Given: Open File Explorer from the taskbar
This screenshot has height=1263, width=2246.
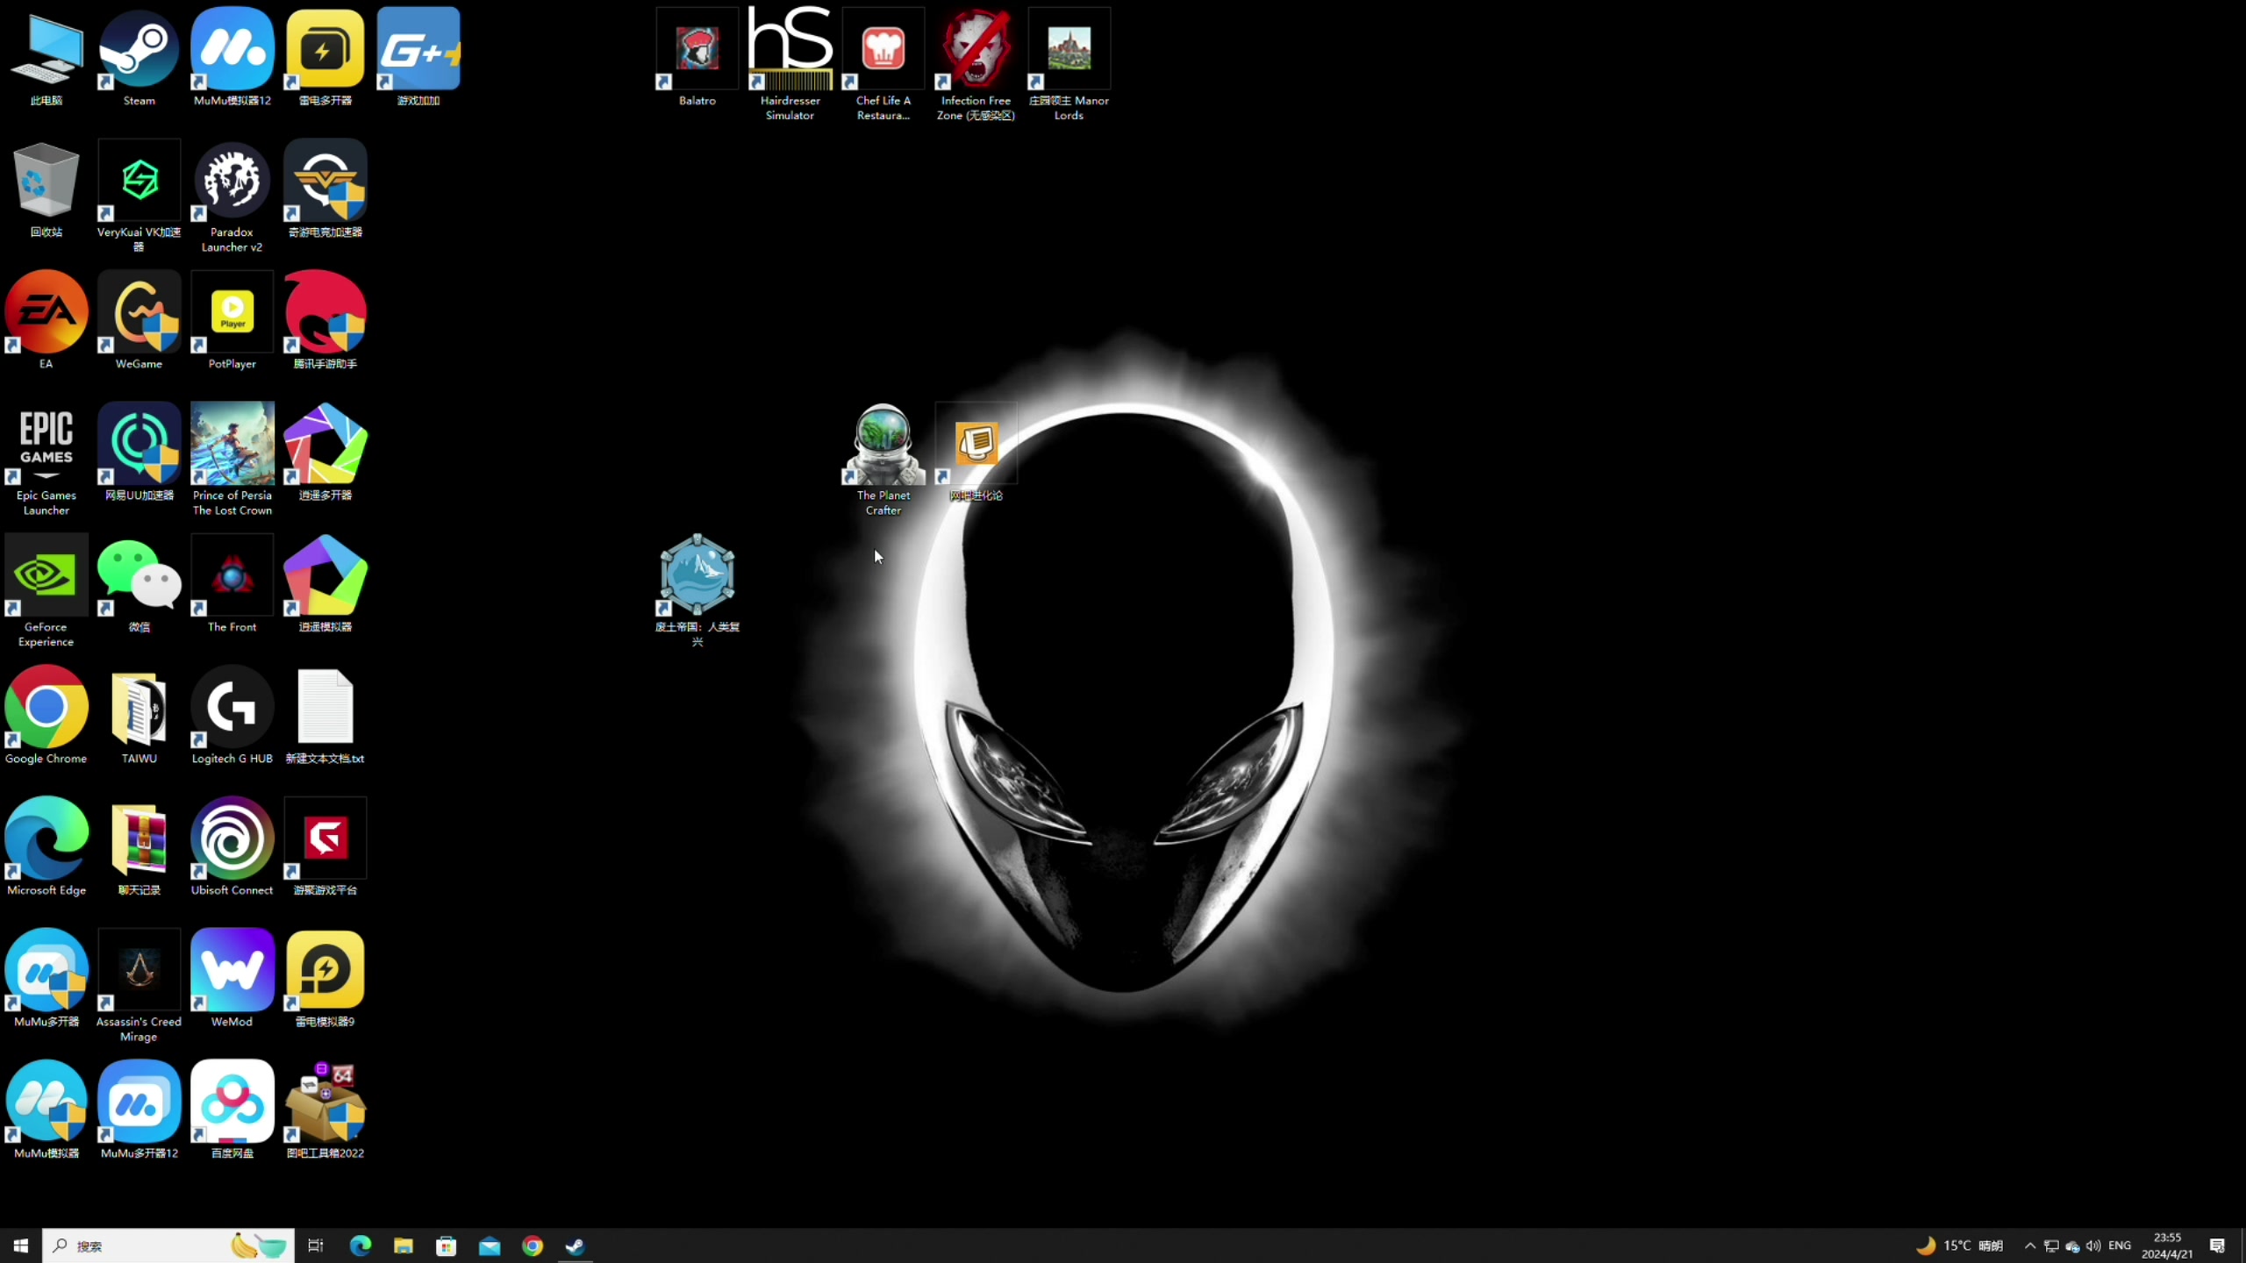Looking at the screenshot, I should pos(403,1245).
